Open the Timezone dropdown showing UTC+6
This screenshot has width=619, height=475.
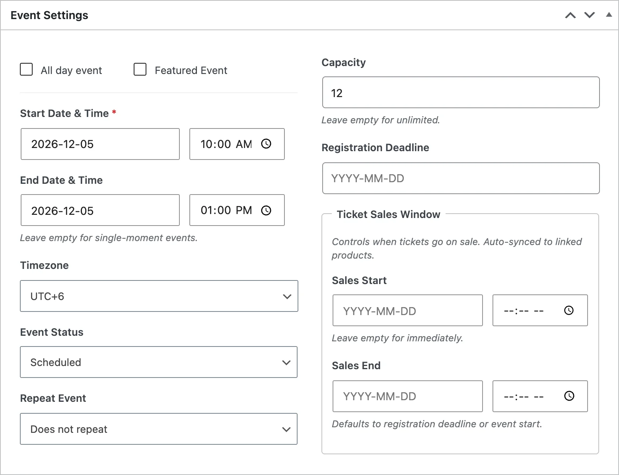tap(159, 296)
